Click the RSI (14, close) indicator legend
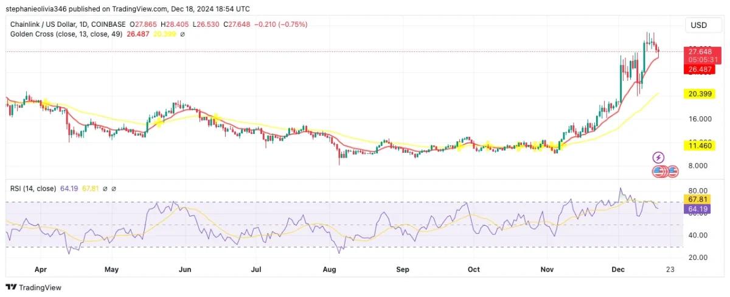The width and height of the screenshot is (730, 297). pos(33,189)
